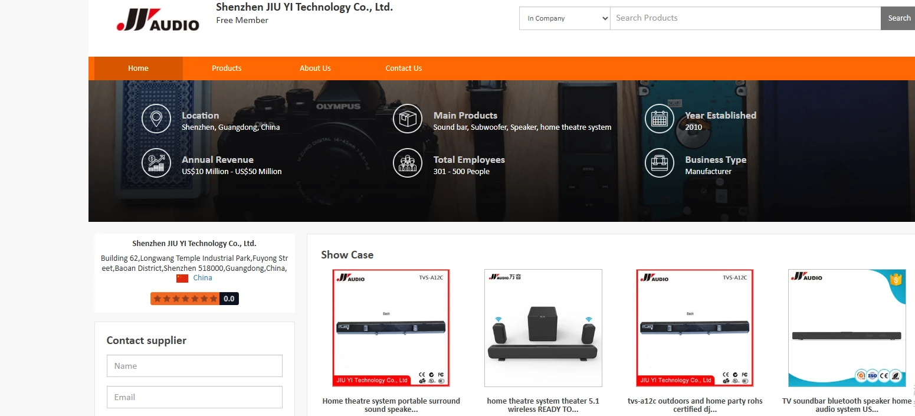The height and width of the screenshot is (416, 915).
Task: Click the Total Employees people icon
Action: tap(408, 163)
